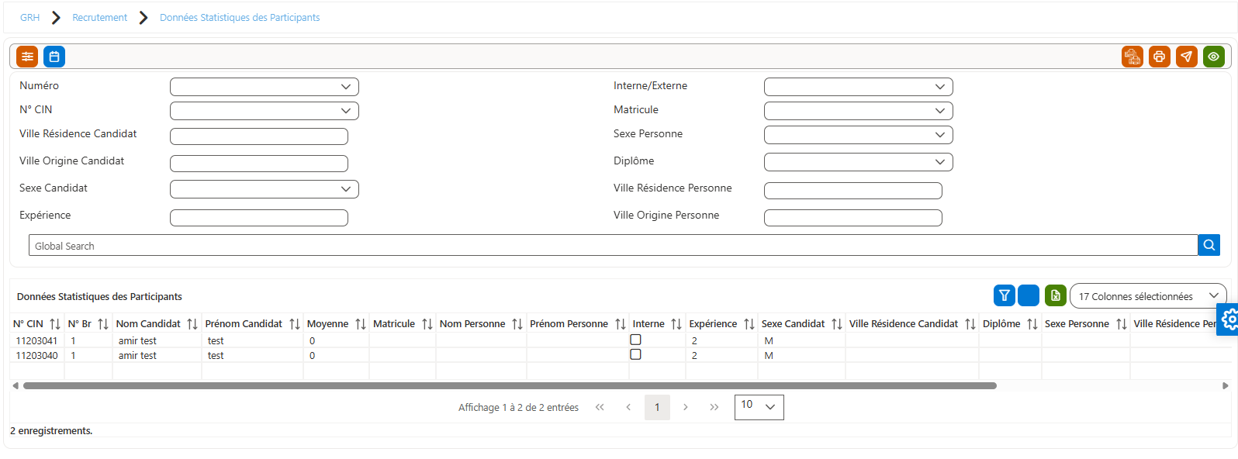
Task: Check Interne box for CIN 11203041
Action: click(635, 340)
